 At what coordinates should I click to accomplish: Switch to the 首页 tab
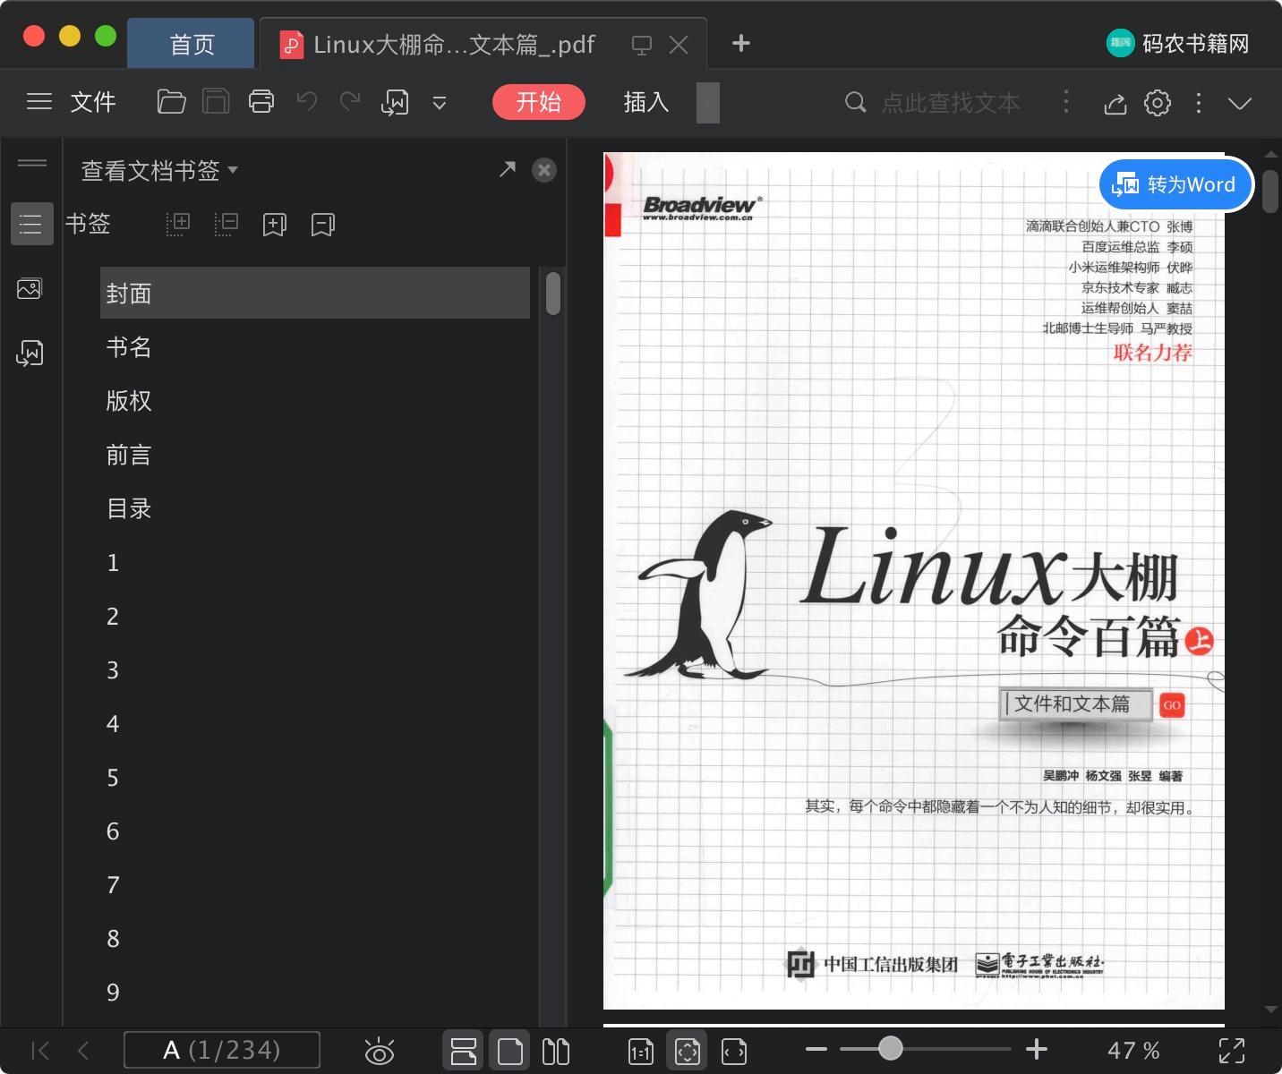coord(192,44)
